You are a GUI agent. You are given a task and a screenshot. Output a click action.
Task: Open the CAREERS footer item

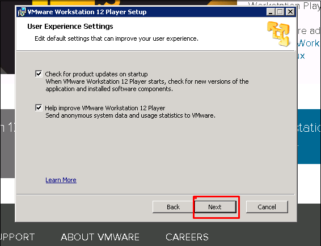[187, 237]
